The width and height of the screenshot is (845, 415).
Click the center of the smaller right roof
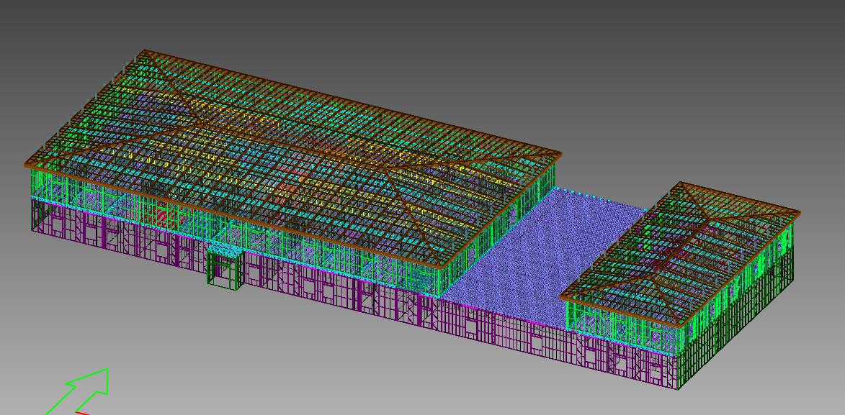coord(681,252)
